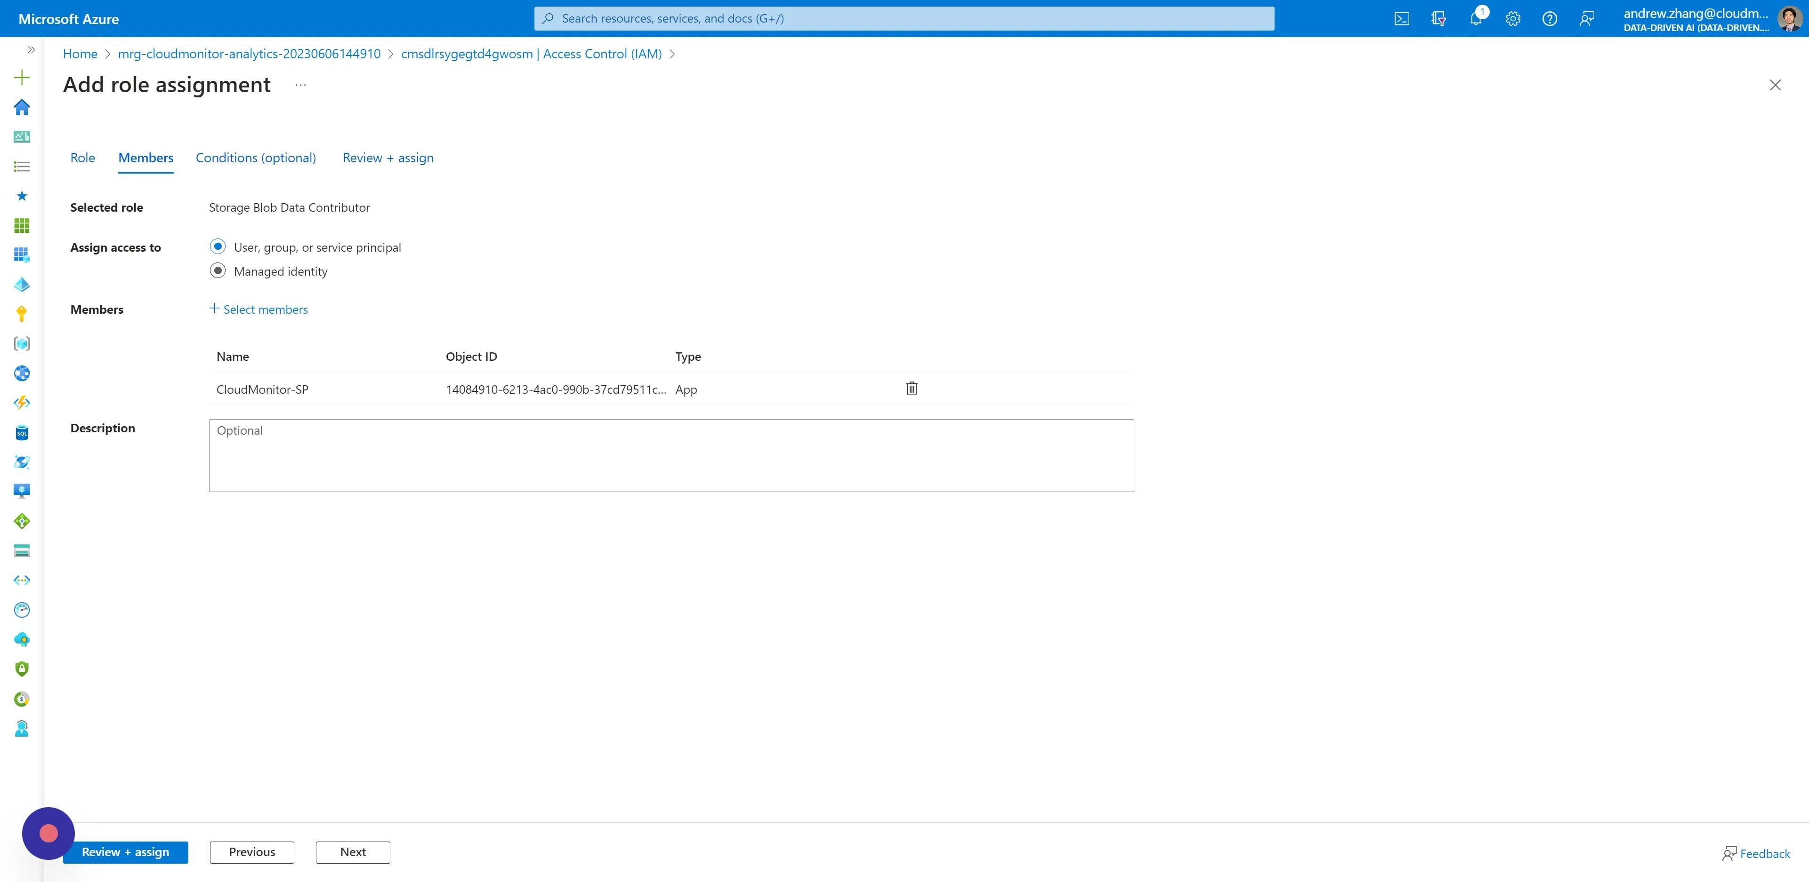The width and height of the screenshot is (1809, 882).
Task: Switch to the Members tab
Action: click(x=145, y=158)
